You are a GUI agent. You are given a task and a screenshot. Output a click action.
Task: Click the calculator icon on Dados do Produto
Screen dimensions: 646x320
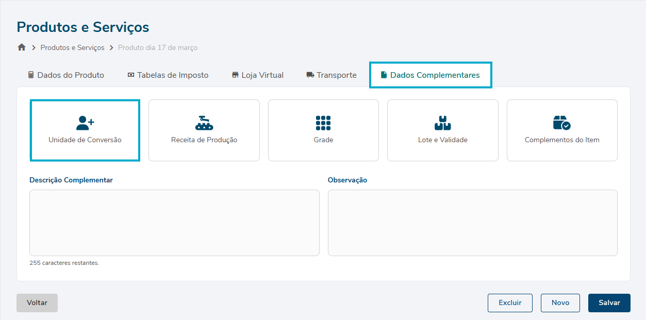click(31, 75)
